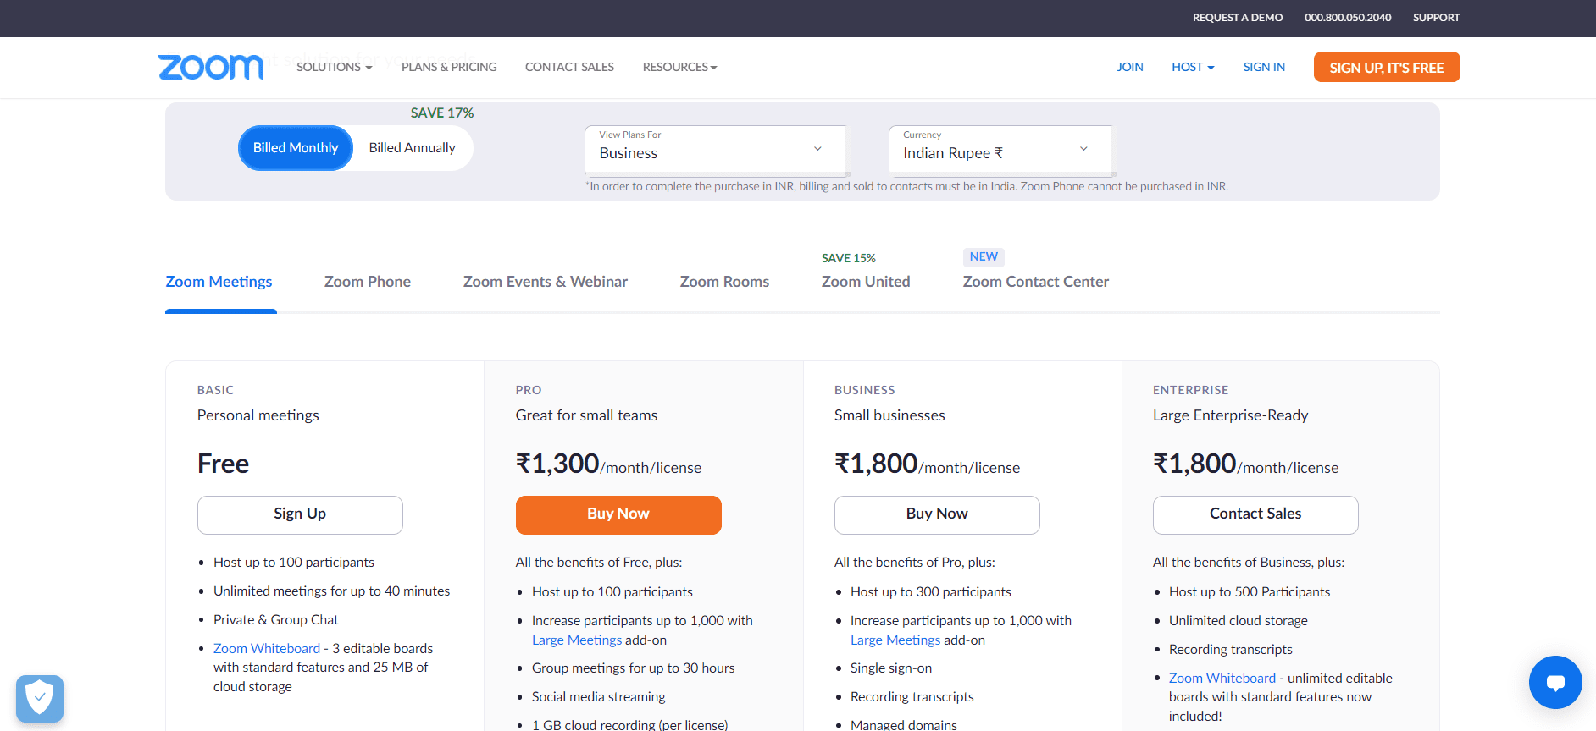Image resolution: width=1596 pixels, height=731 pixels.
Task: Click Buy Now for Business plan
Action: [937, 514]
